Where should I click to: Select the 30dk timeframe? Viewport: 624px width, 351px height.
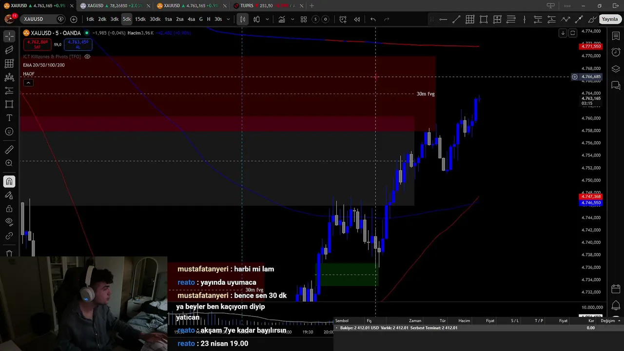point(155,19)
